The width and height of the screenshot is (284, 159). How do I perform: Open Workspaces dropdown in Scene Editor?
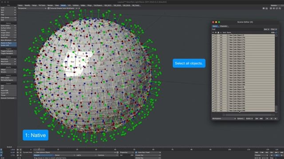pyautogui.click(x=224, y=119)
